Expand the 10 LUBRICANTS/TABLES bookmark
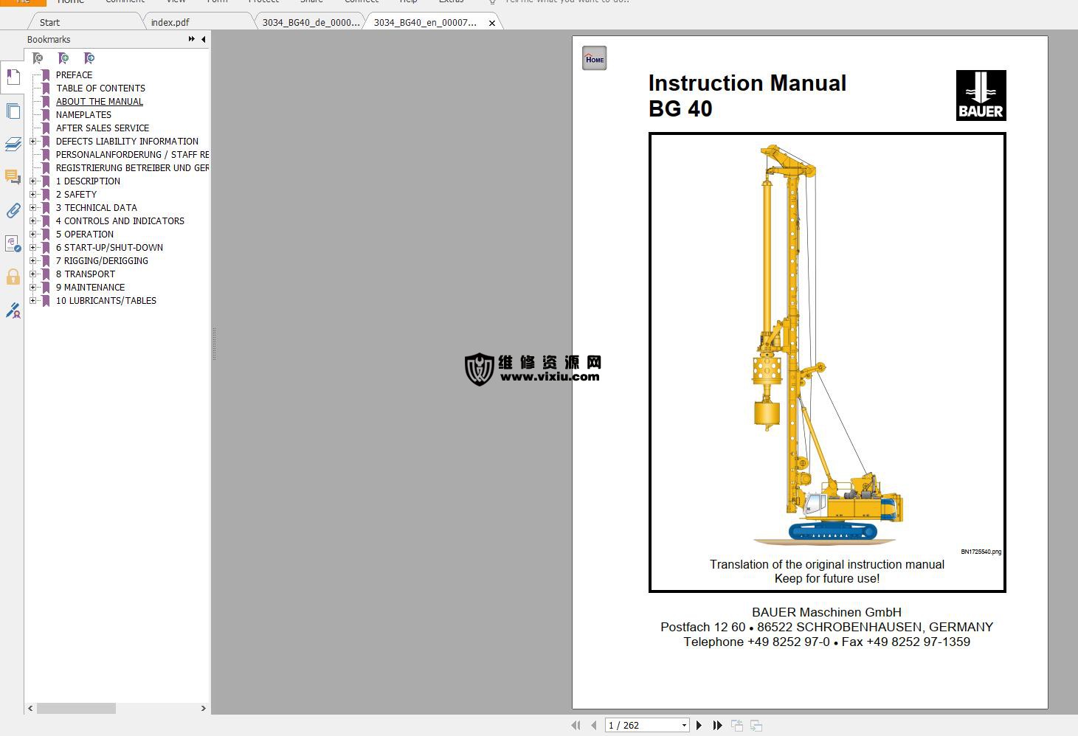This screenshot has width=1078, height=736. pos(32,300)
